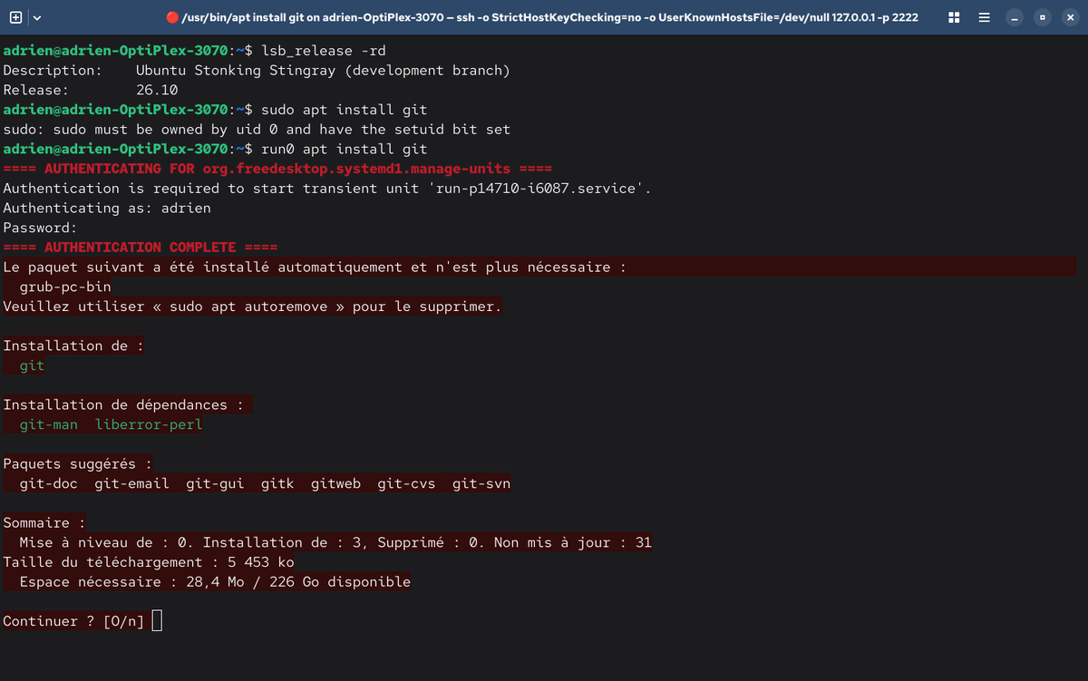Open the tab overview grid
Viewport: 1088px width, 681px height.
(x=954, y=17)
